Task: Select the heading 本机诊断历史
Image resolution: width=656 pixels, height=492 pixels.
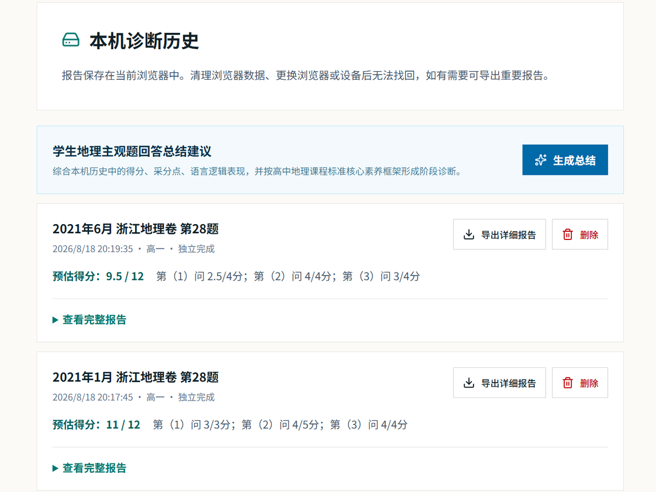Action: tap(144, 41)
